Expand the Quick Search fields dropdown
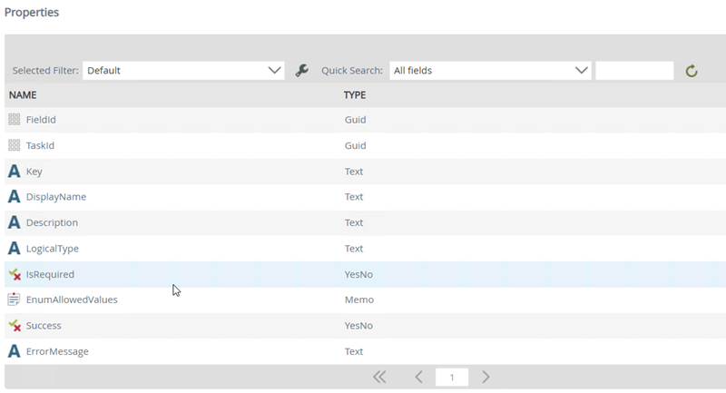 (x=490, y=71)
